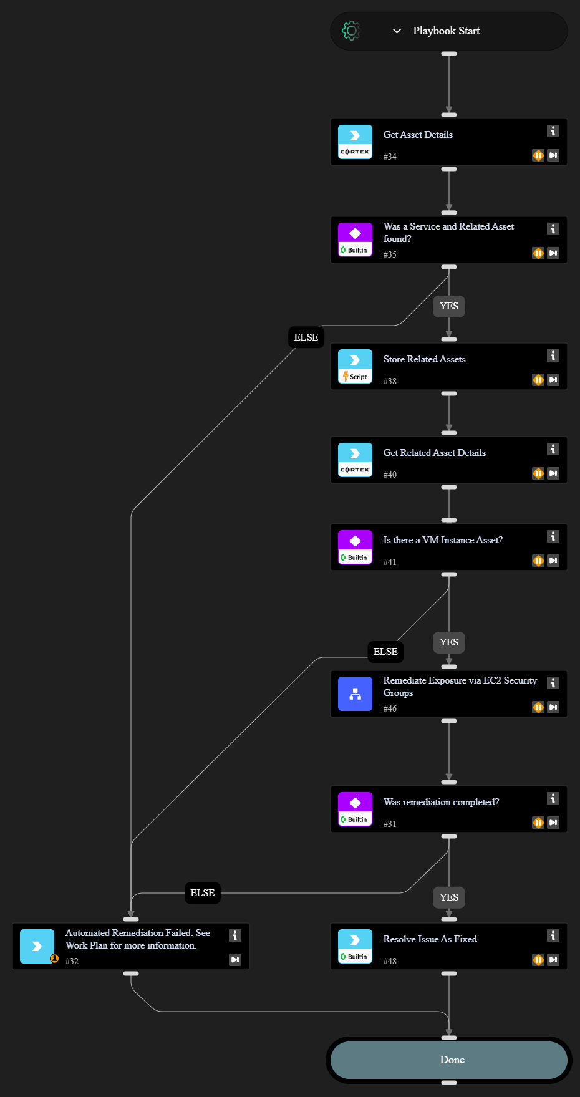Open info for Get Related Asset Details
The height and width of the screenshot is (1097, 580).
tap(553, 449)
